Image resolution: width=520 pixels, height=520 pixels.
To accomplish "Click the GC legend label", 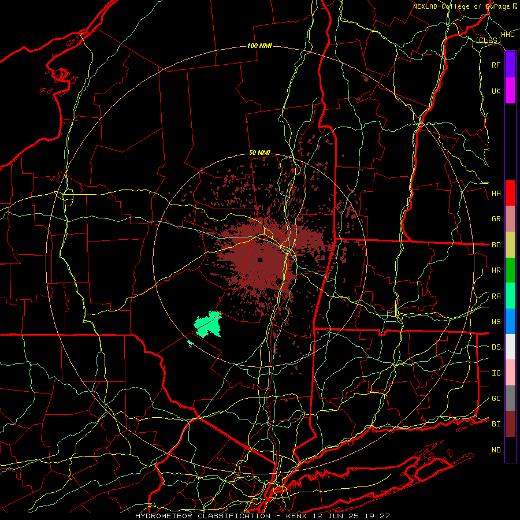I will tap(496, 399).
